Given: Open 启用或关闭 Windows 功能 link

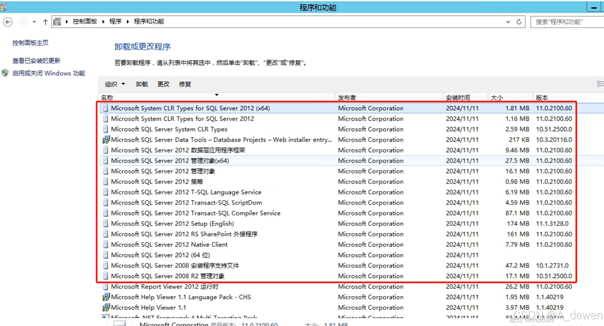Looking at the screenshot, I should [49, 73].
